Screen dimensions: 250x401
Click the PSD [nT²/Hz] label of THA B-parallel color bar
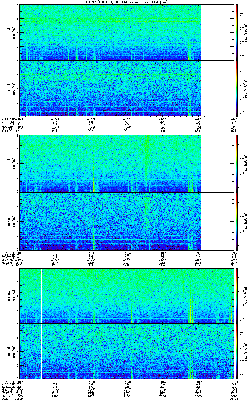click(246, 88)
